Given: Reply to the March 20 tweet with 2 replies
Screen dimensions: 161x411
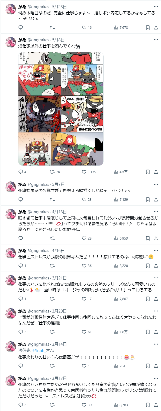Looking at the screenshot, I should (22, 332).
